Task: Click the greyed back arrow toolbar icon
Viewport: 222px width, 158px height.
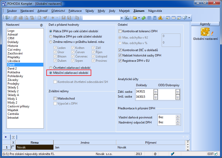Action: pyautogui.click(x=53, y=18)
